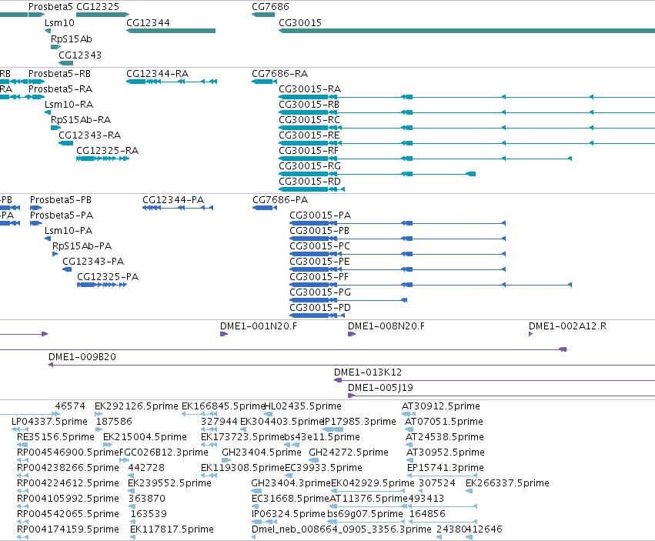Click protein CG30015-PA label
Screen dimensions: 655x541
320,215
